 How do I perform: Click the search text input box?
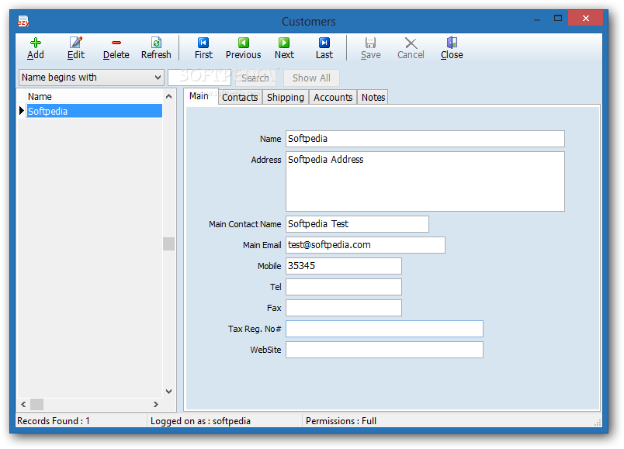199,78
